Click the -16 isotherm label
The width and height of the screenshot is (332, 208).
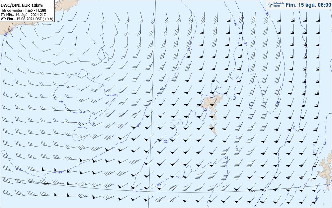pos(316,200)
